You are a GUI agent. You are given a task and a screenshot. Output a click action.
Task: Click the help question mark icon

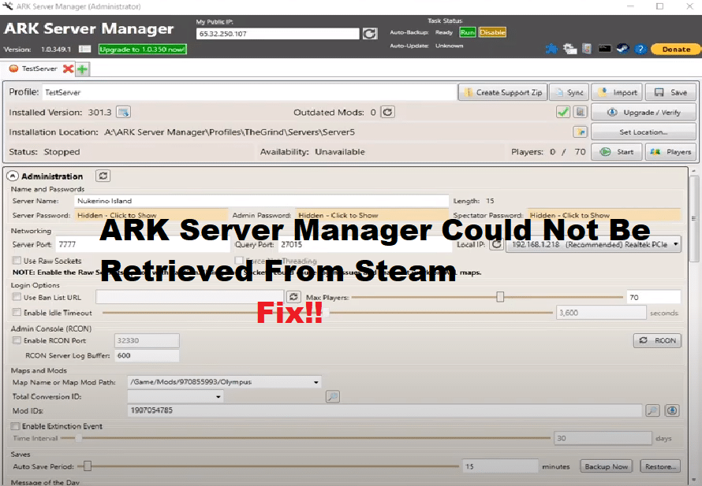coord(640,48)
